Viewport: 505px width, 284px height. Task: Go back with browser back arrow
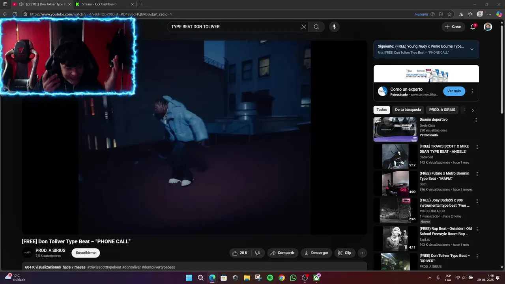[5, 14]
